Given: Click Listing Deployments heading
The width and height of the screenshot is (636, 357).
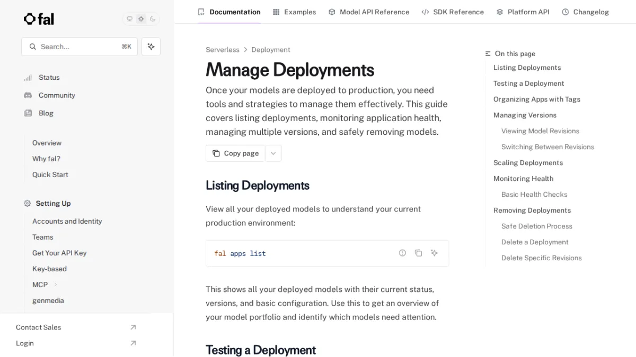Looking at the screenshot, I should coord(258,186).
